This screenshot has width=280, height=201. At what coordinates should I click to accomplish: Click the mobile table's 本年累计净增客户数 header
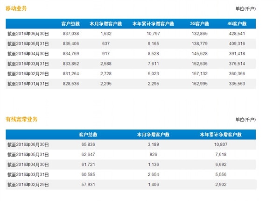click(x=153, y=24)
